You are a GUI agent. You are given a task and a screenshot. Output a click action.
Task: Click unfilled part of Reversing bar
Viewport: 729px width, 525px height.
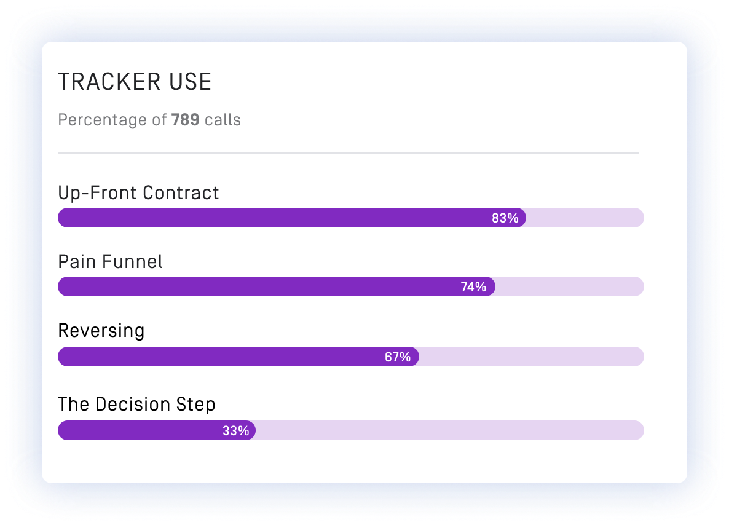pos(532,357)
